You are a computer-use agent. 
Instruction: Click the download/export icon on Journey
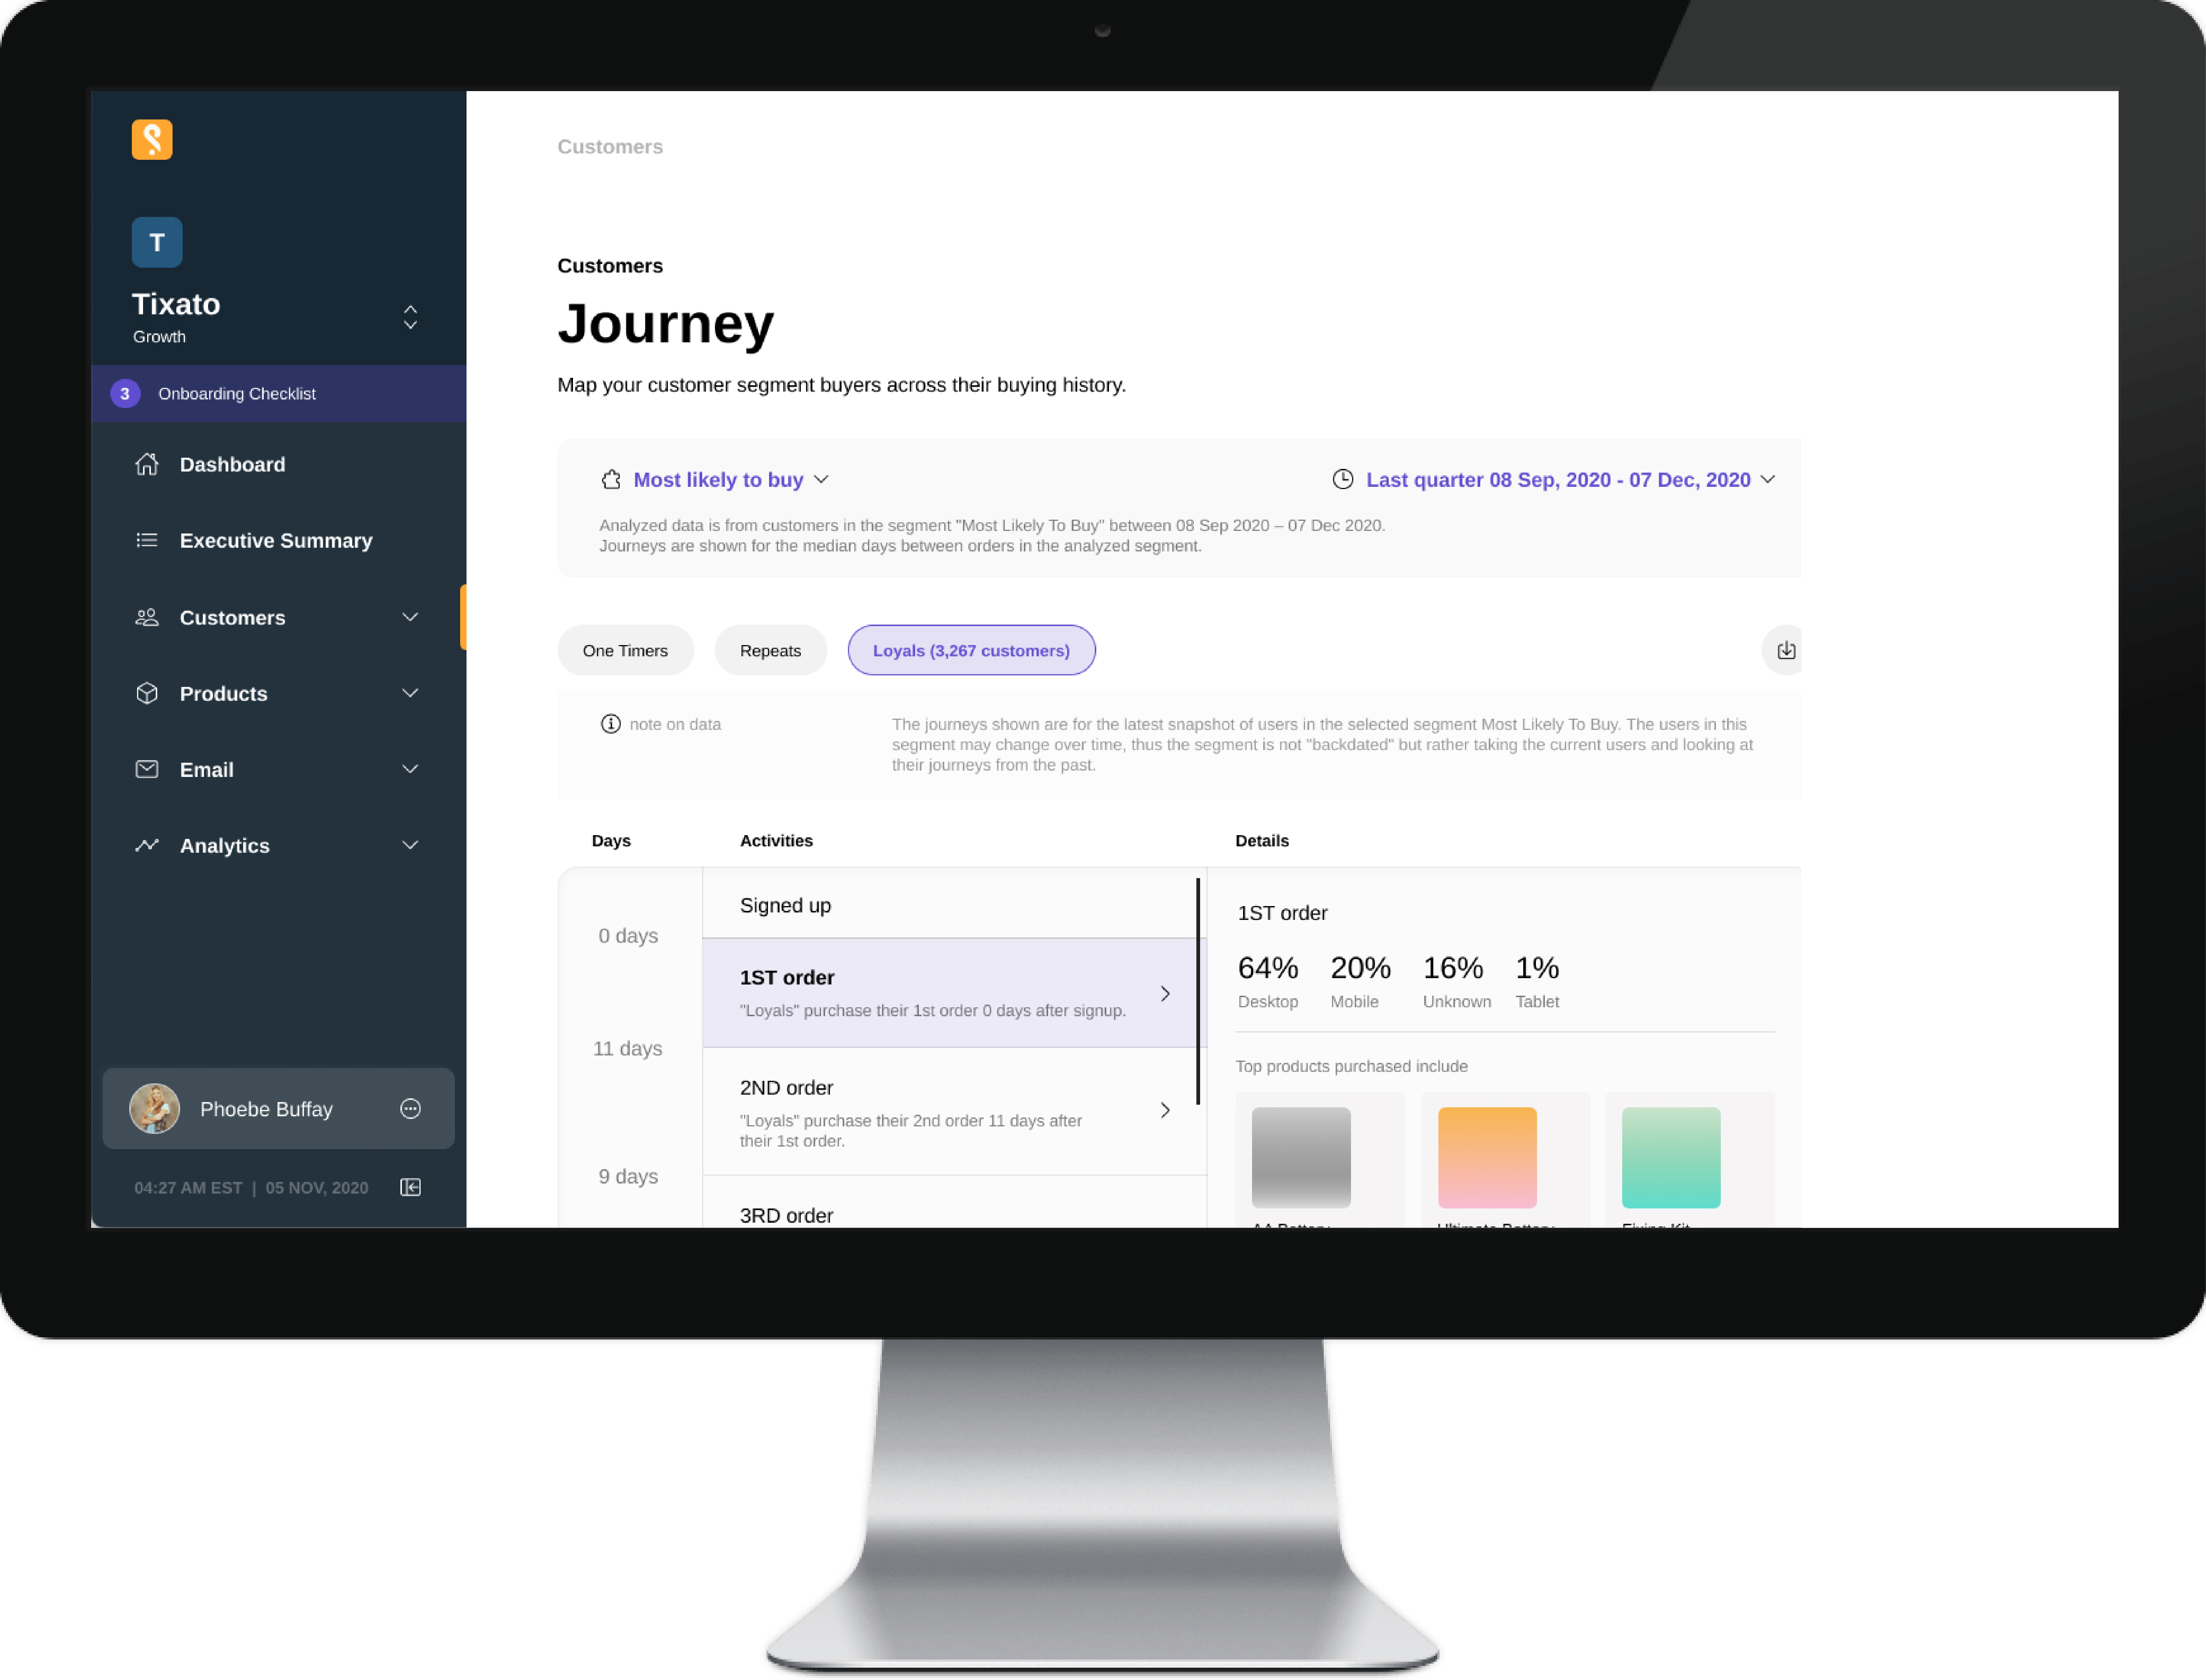pyautogui.click(x=1788, y=649)
